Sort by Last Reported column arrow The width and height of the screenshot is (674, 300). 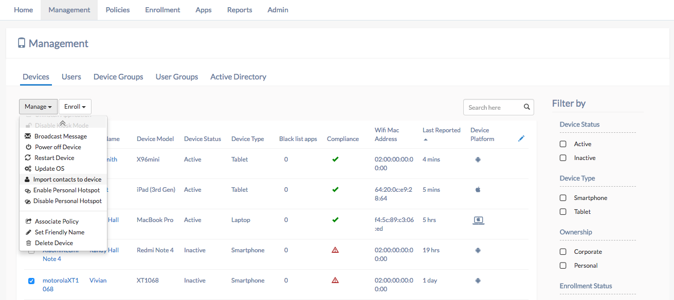425,139
